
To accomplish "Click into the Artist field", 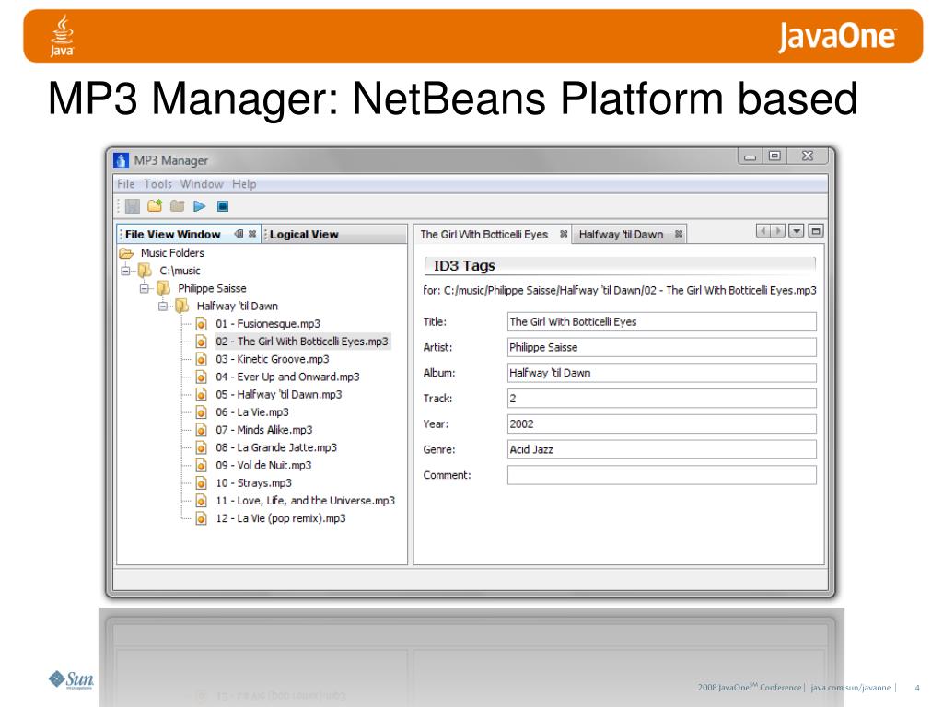I will [661, 347].
